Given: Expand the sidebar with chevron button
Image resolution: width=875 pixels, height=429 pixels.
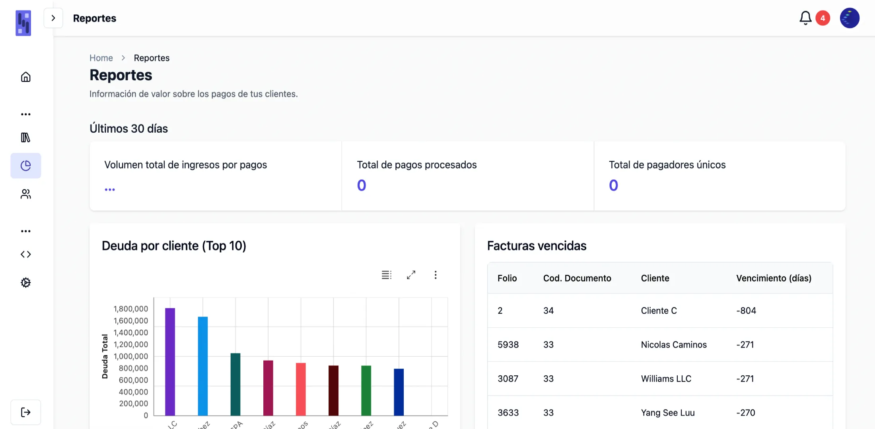Looking at the screenshot, I should (53, 18).
